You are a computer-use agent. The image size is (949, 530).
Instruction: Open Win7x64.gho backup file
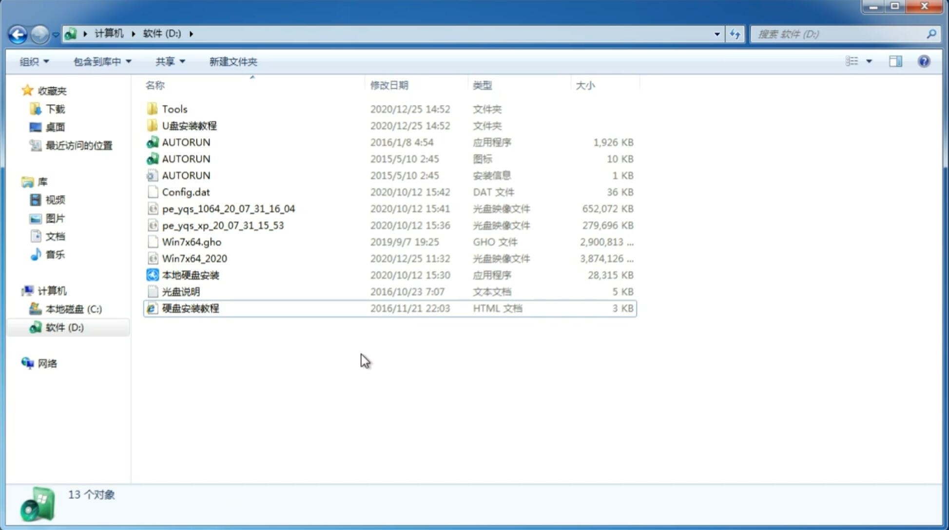192,242
